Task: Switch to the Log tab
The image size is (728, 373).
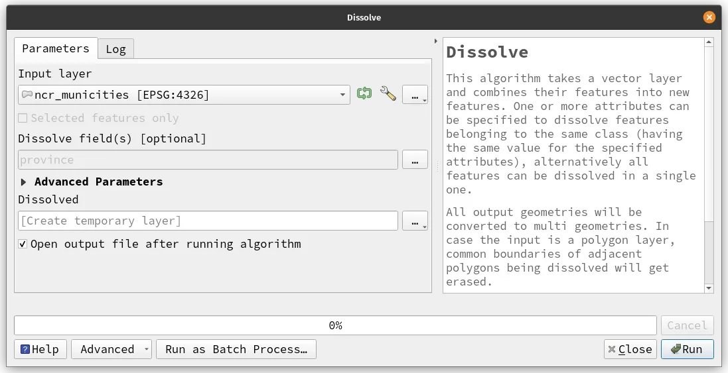Action: tap(115, 49)
